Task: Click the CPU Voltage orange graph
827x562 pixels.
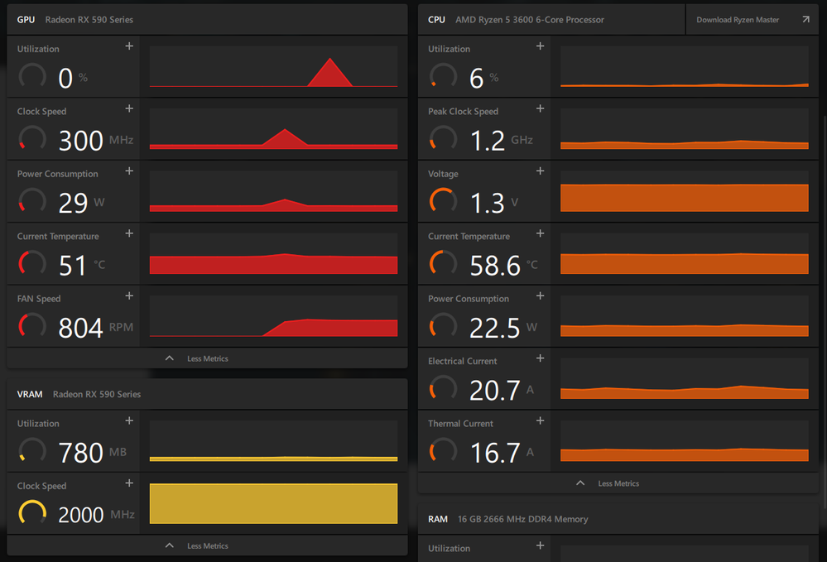Action: (684, 191)
